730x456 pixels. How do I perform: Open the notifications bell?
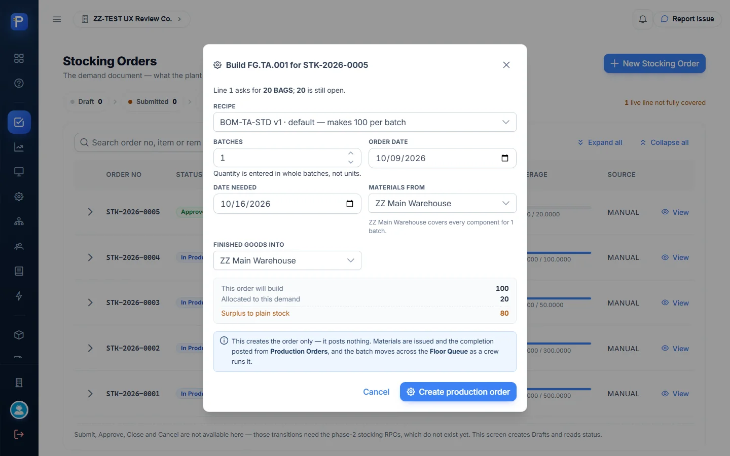tap(642, 19)
